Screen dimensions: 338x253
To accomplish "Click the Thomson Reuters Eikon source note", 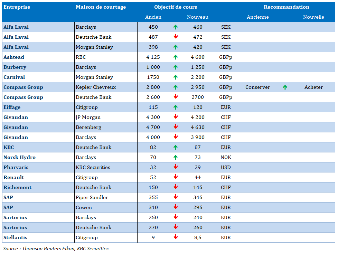I will pyautogui.click(x=56, y=249).
